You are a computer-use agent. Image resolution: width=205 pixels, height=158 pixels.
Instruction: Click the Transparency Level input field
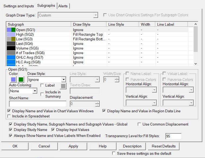pyautogui.click(x=173, y=136)
